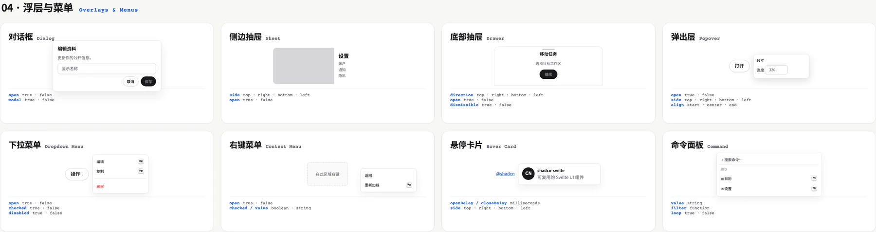This screenshot has height=232, width=876.
Task: Click the 宽度 input showing 320
Action: click(x=776, y=70)
